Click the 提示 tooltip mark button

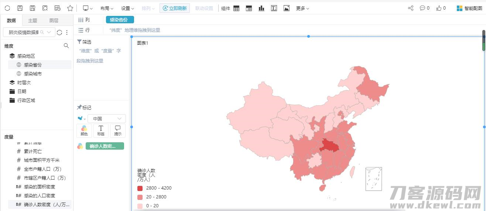point(118,131)
